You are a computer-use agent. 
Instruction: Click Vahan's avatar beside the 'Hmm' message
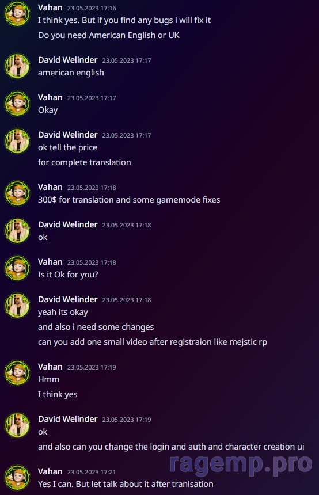click(x=17, y=373)
